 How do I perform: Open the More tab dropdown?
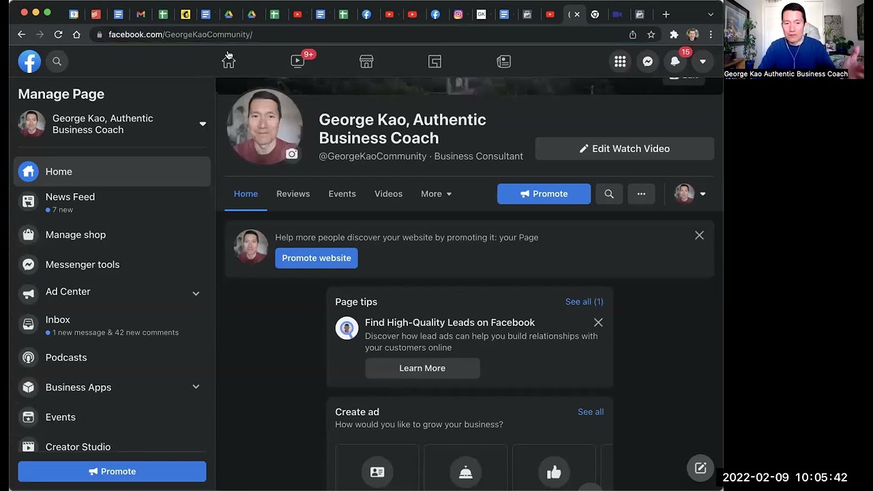pos(436,194)
